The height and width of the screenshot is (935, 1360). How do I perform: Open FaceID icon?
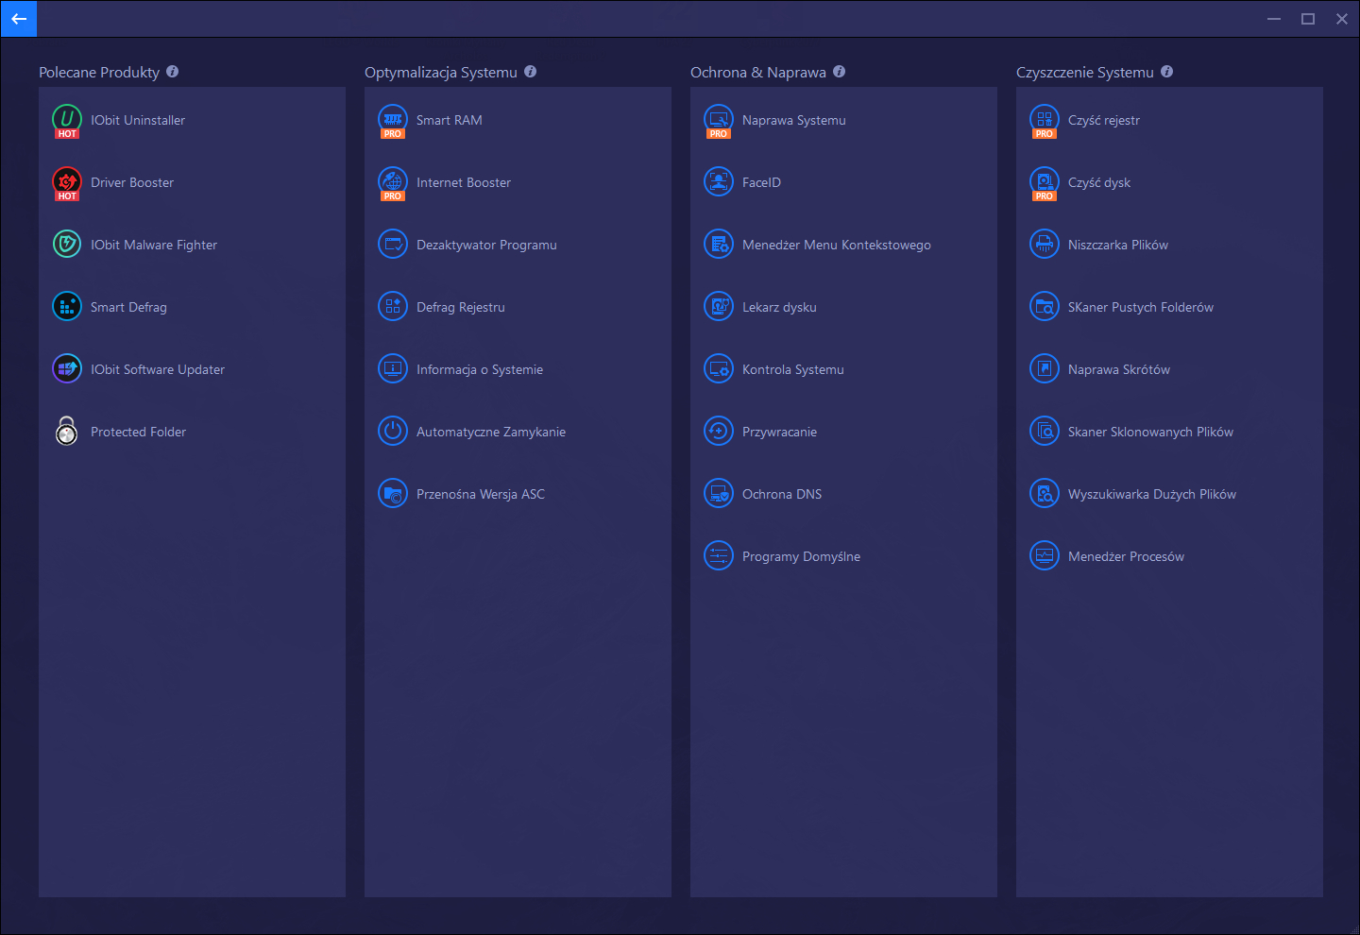[x=719, y=181]
